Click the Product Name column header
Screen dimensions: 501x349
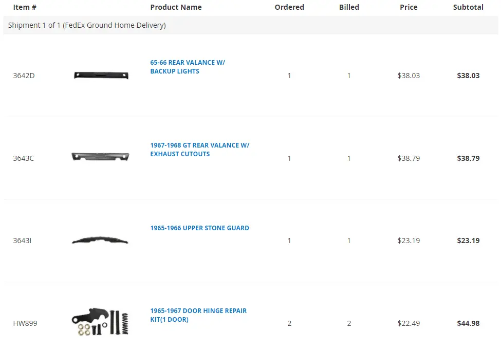pyautogui.click(x=176, y=7)
